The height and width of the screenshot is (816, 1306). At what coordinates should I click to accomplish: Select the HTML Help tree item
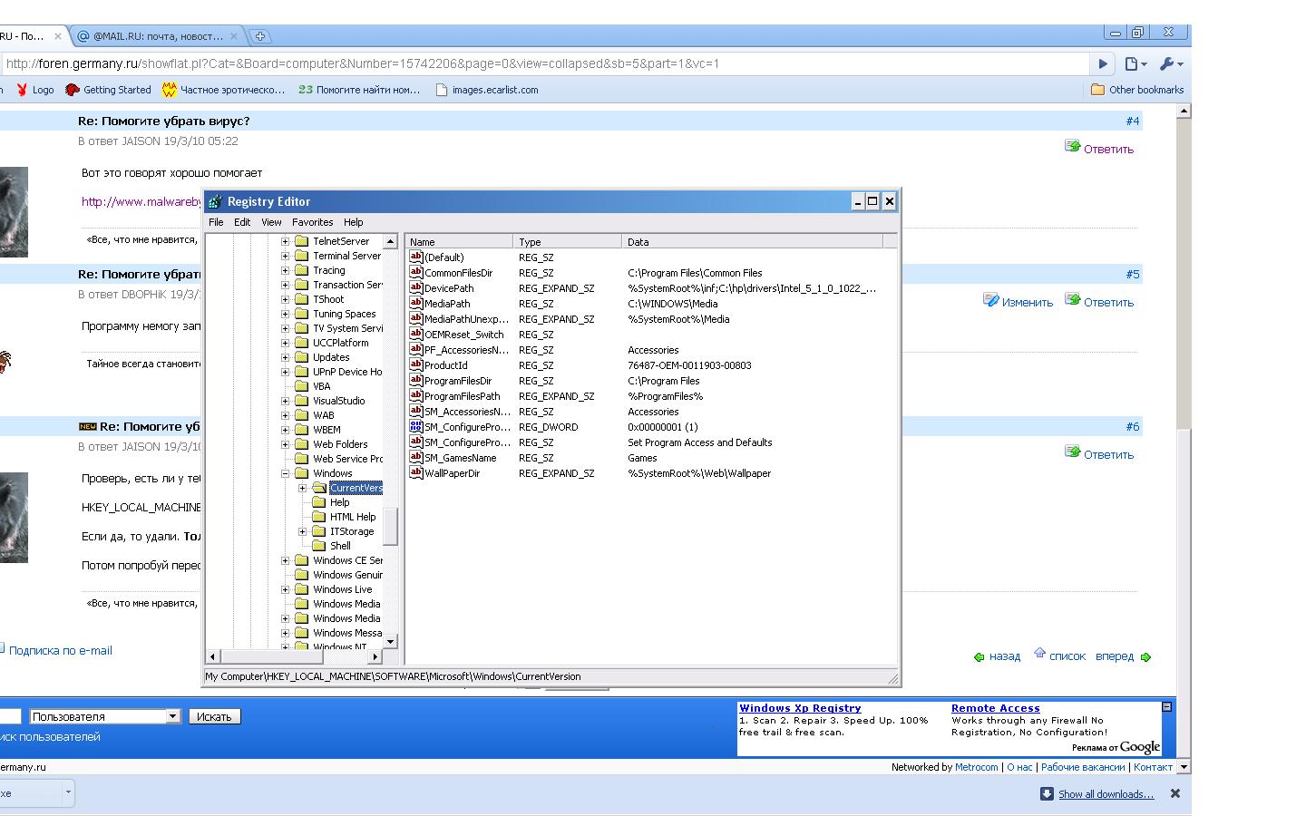point(352,517)
